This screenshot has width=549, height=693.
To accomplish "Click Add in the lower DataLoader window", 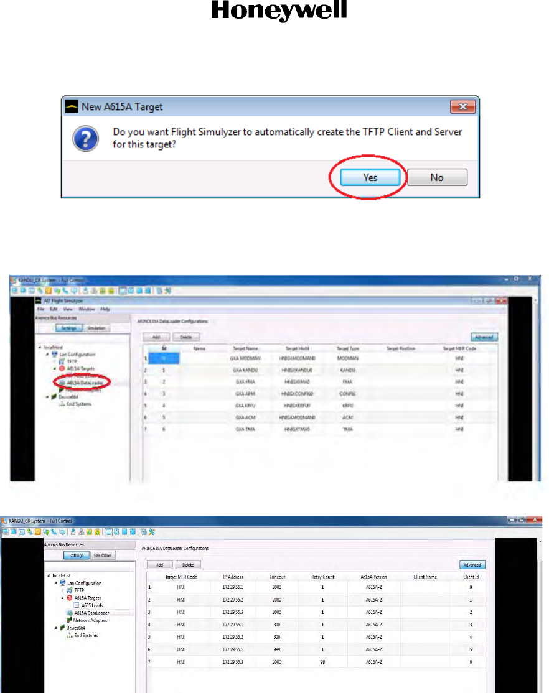I will coord(160,565).
